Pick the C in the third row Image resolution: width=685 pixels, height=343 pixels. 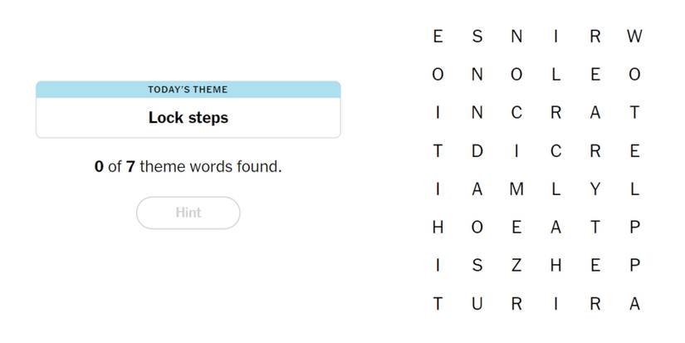tap(516, 113)
